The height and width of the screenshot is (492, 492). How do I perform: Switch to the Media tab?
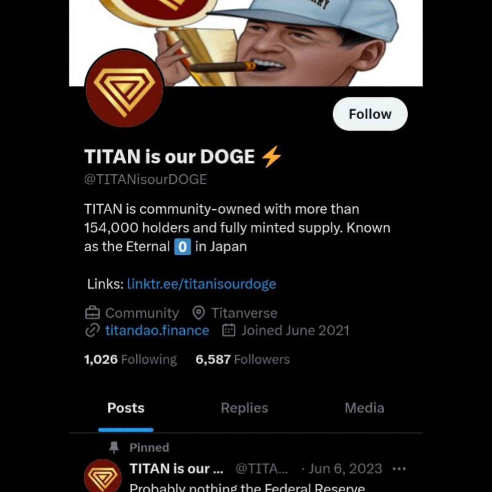tap(364, 408)
